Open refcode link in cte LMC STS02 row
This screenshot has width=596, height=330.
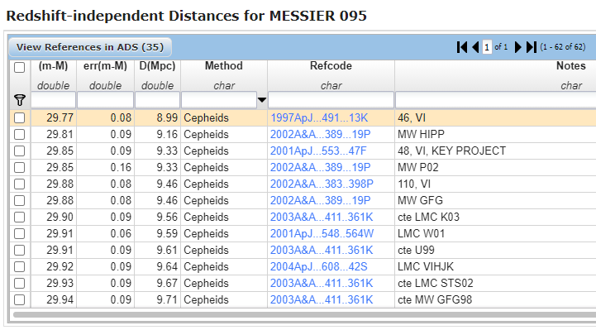point(322,283)
